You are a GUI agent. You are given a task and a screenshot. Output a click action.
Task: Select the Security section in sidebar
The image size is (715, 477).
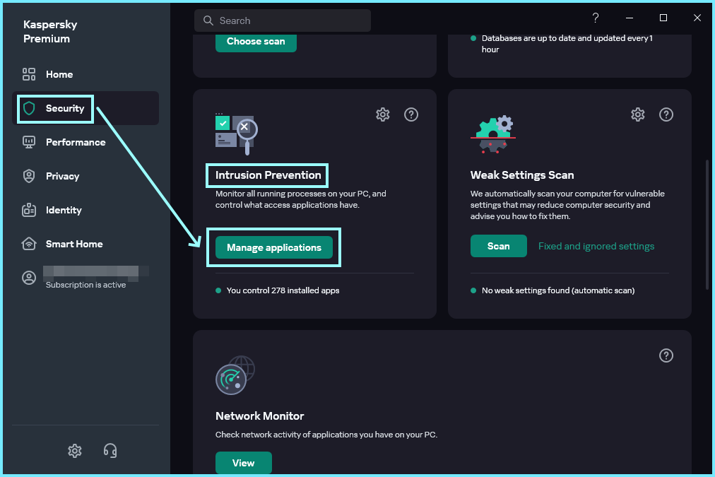coord(85,108)
